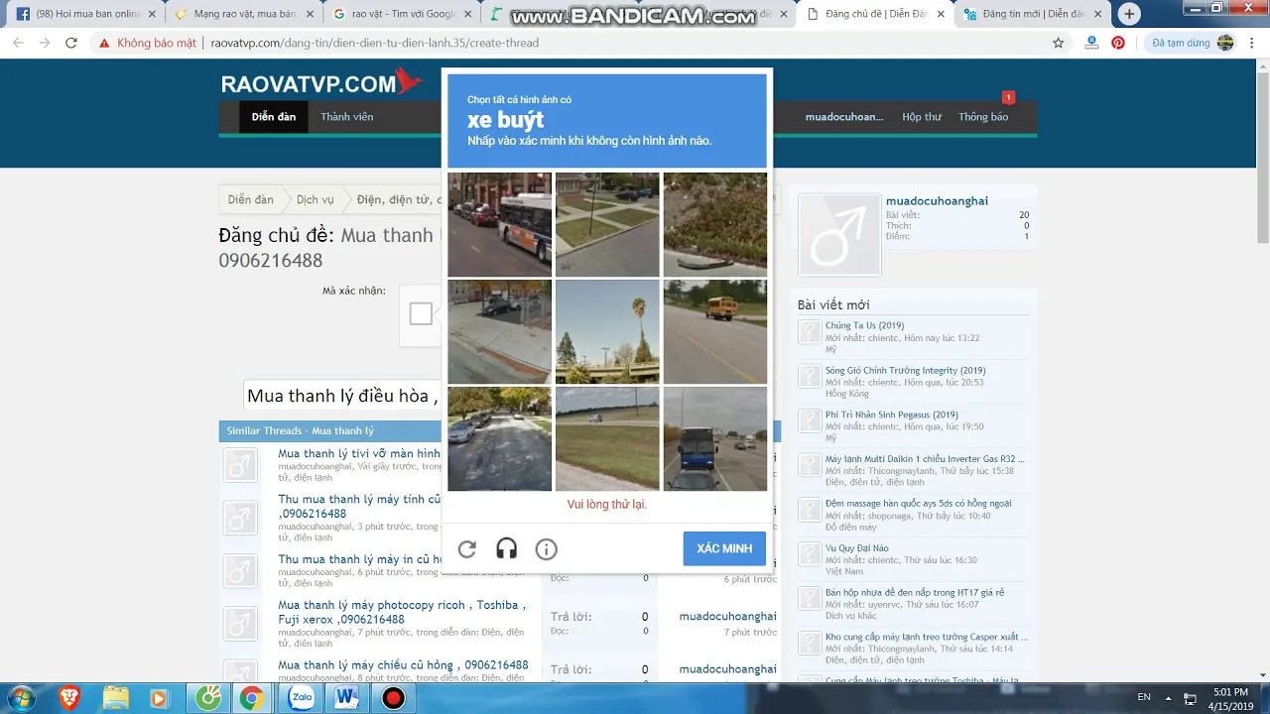Open the media player taskbar icon
The height and width of the screenshot is (714, 1270).
coord(159,698)
